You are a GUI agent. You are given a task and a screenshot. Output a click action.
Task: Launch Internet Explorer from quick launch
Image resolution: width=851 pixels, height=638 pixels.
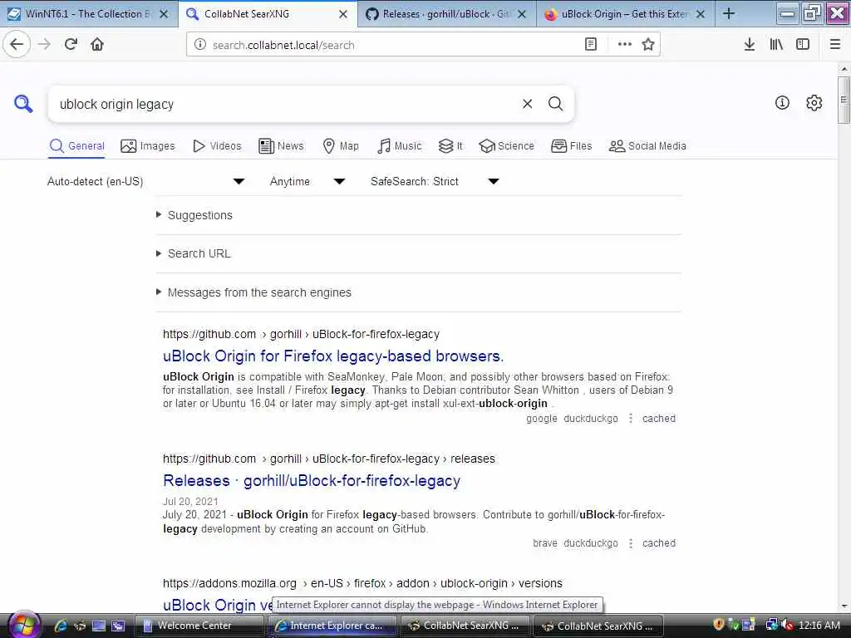point(60,626)
